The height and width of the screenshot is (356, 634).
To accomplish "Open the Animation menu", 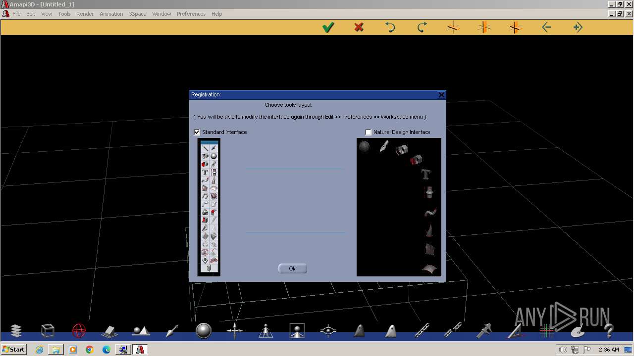I will (x=111, y=14).
